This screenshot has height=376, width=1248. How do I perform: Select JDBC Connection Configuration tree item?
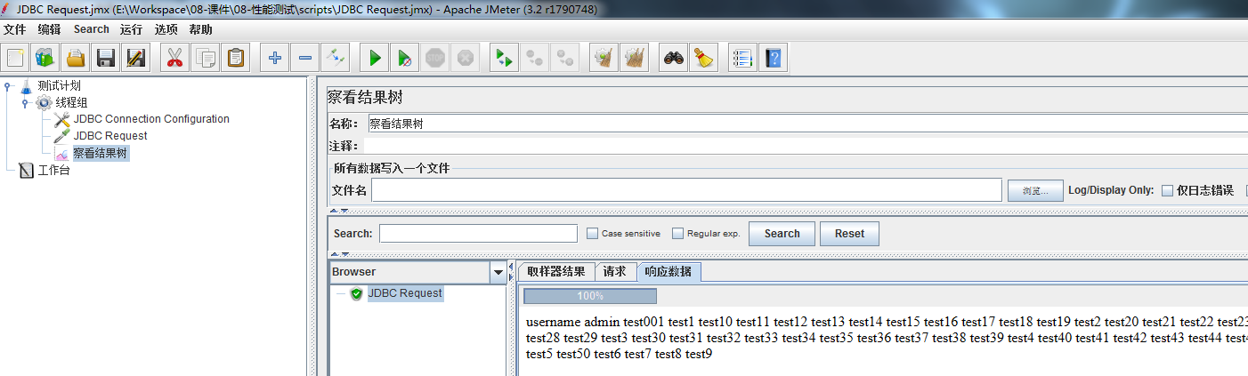151,119
